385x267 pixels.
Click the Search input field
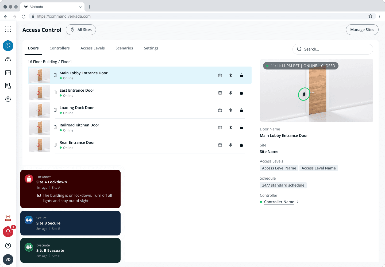(333, 49)
